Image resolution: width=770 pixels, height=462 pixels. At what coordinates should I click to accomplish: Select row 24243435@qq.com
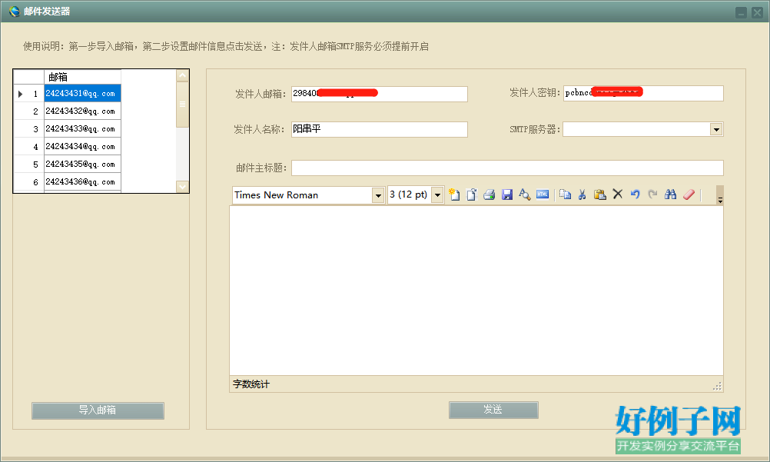(82, 165)
